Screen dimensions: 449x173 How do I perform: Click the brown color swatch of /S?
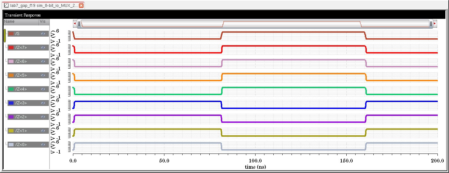coord(11,34)
